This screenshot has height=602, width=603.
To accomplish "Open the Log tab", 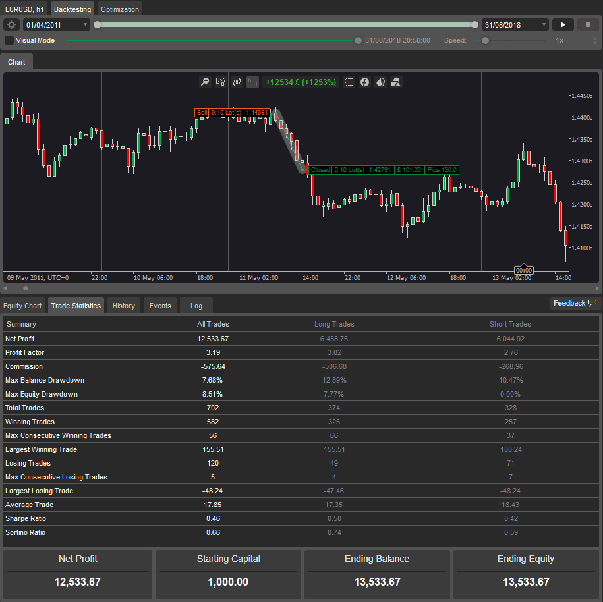I will click(x=196, y=306).
